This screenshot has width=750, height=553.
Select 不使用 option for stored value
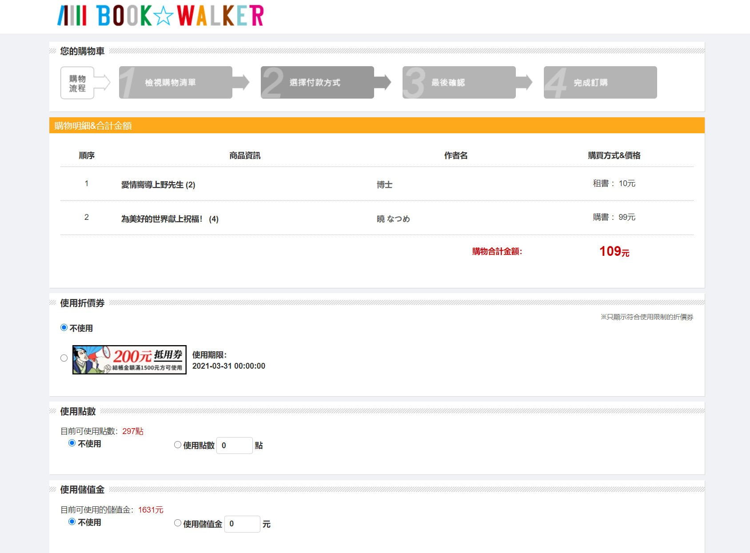coord(72,522)
